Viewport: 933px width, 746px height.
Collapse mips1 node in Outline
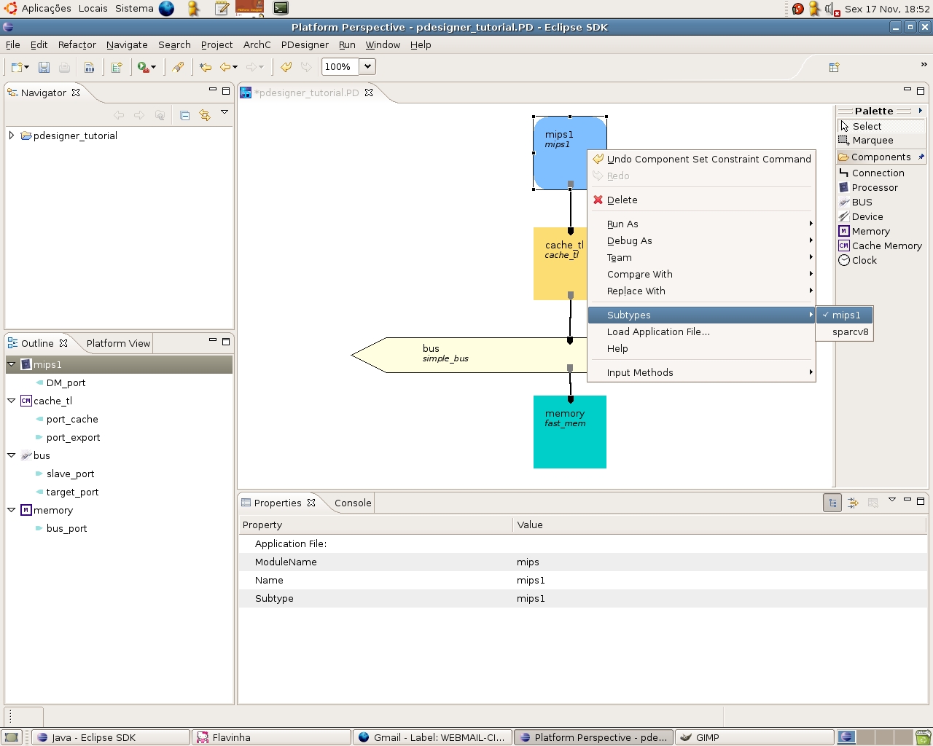coord(12,364)
